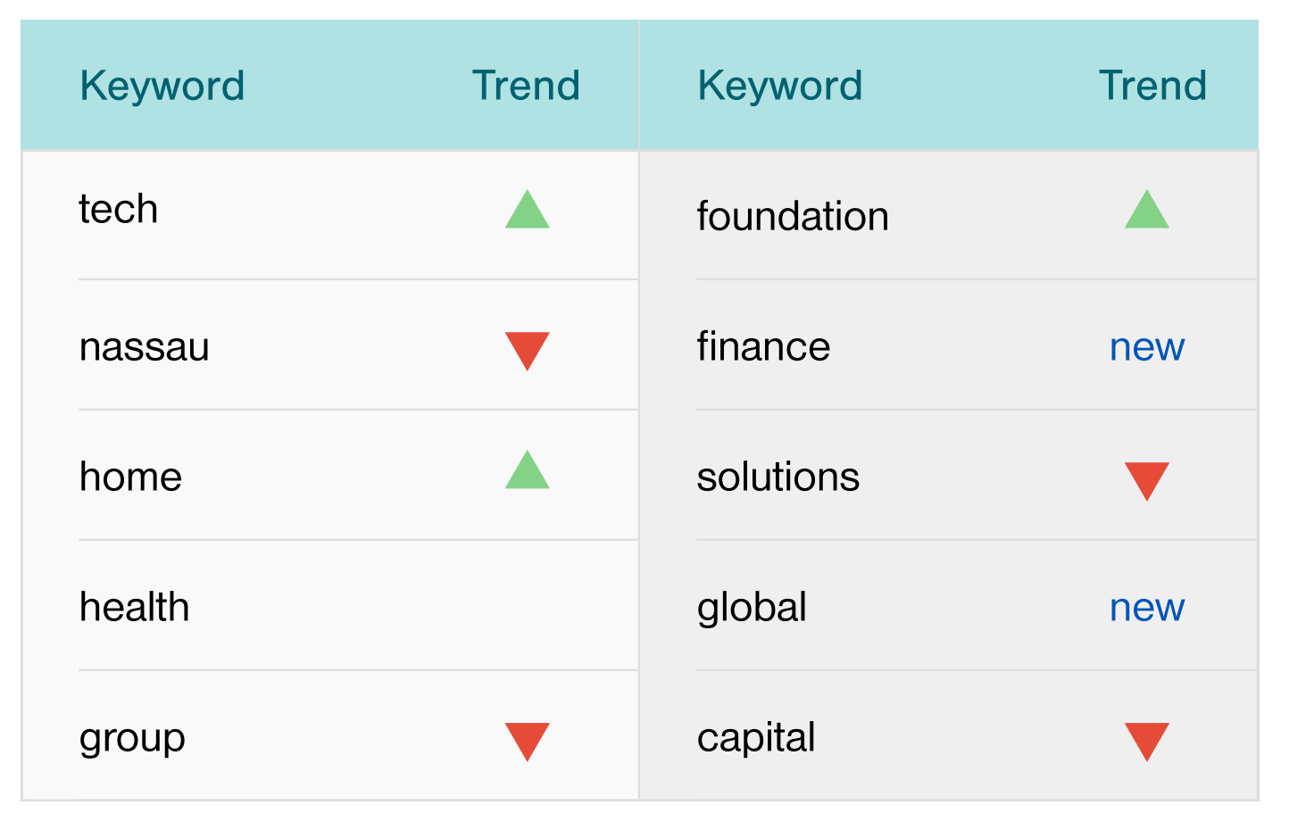Click the green up arrow beside tech
Viewport: 1289px width, 830px height.
pyautogui.click(x=527, y=211)
